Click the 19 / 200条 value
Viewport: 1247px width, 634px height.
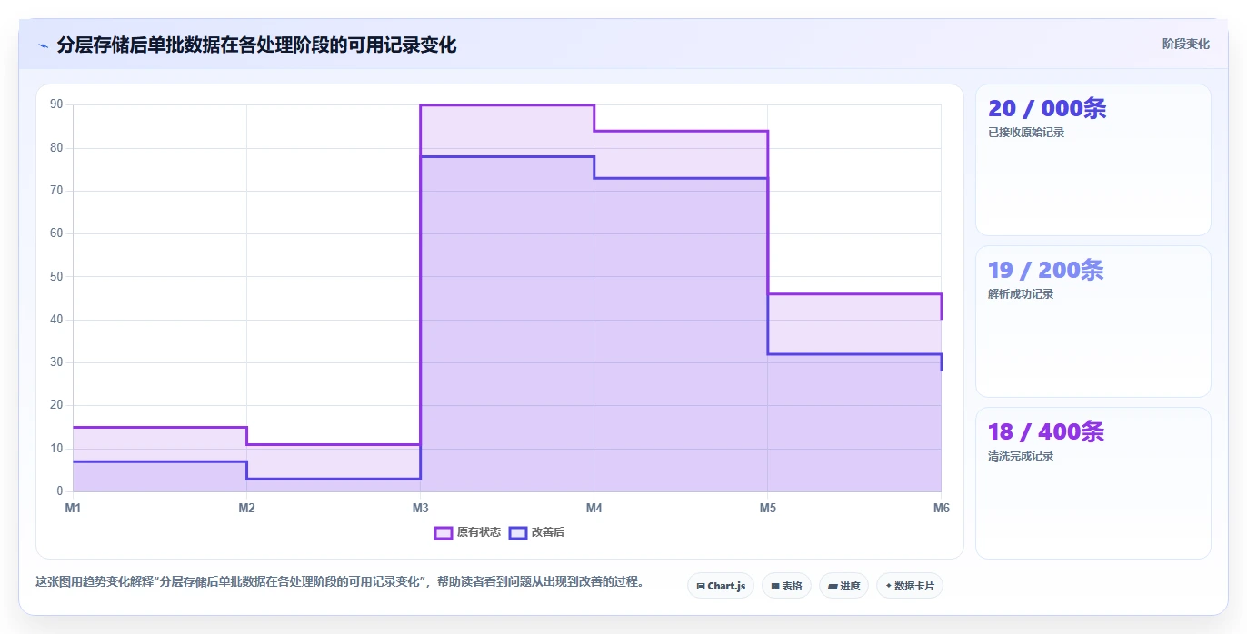(1046, 270)
